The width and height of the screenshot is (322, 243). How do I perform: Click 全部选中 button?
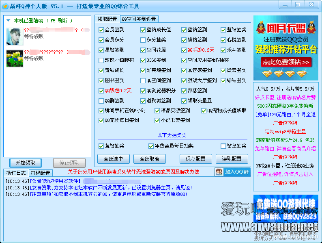(114, 159)
